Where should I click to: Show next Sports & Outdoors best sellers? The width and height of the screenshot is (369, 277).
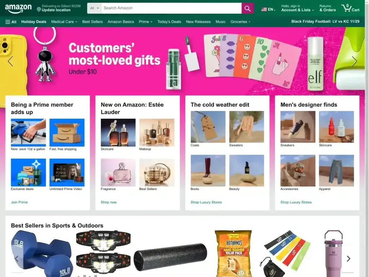[348, 259]
